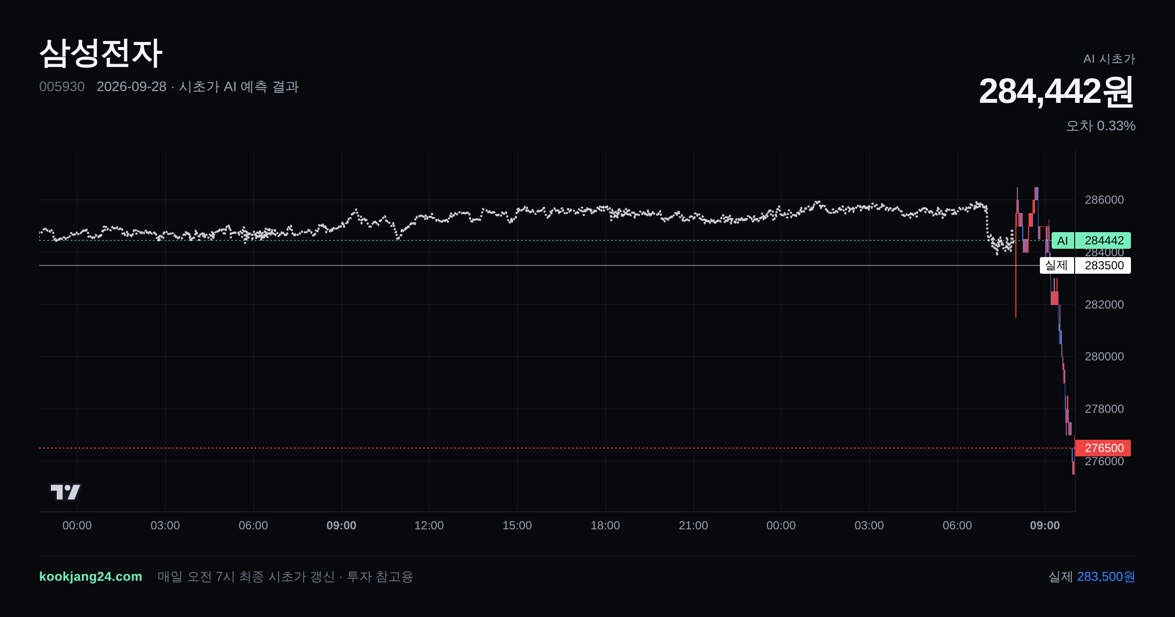Click the 오차 0.33% error text
This screenshot has height=617, width=1175.
coord(1101,126)
